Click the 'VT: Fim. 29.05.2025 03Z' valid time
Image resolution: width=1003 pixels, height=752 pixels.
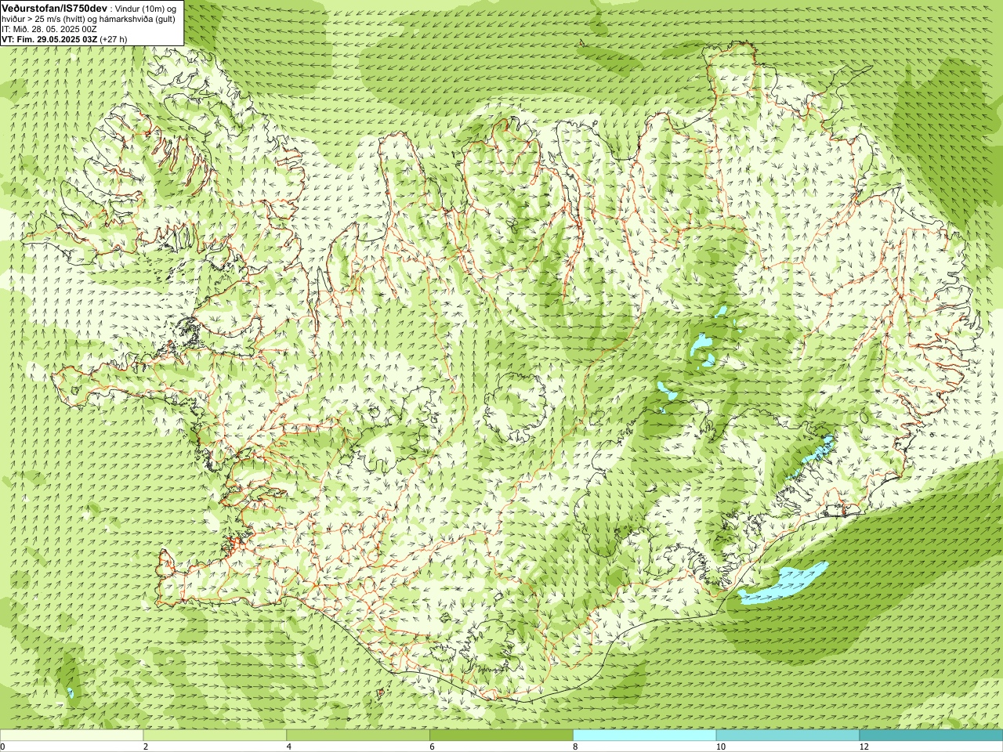(x=49, y=39)
